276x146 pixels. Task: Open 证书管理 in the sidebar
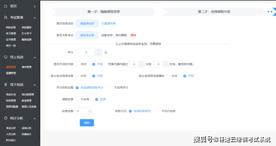coord(11,39)
